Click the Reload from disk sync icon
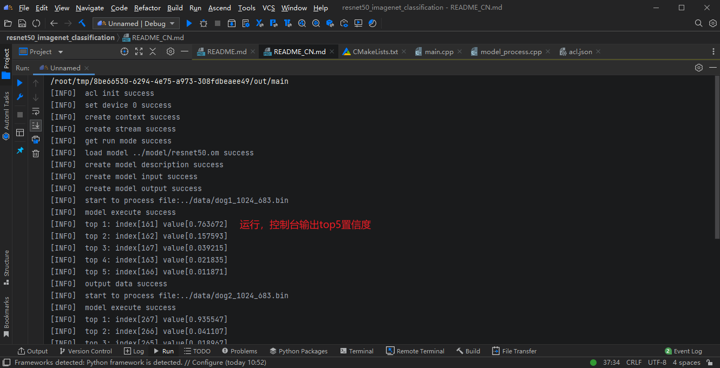 click(x=36, y=23)
